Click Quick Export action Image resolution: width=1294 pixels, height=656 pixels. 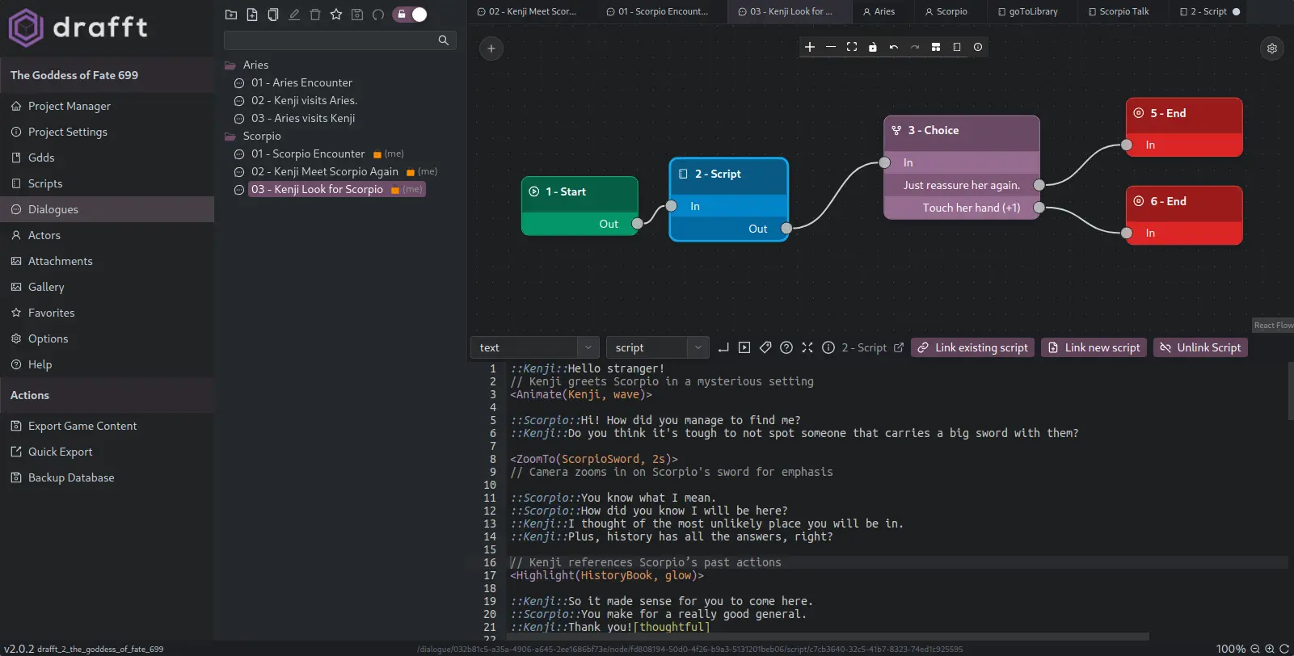107,452
